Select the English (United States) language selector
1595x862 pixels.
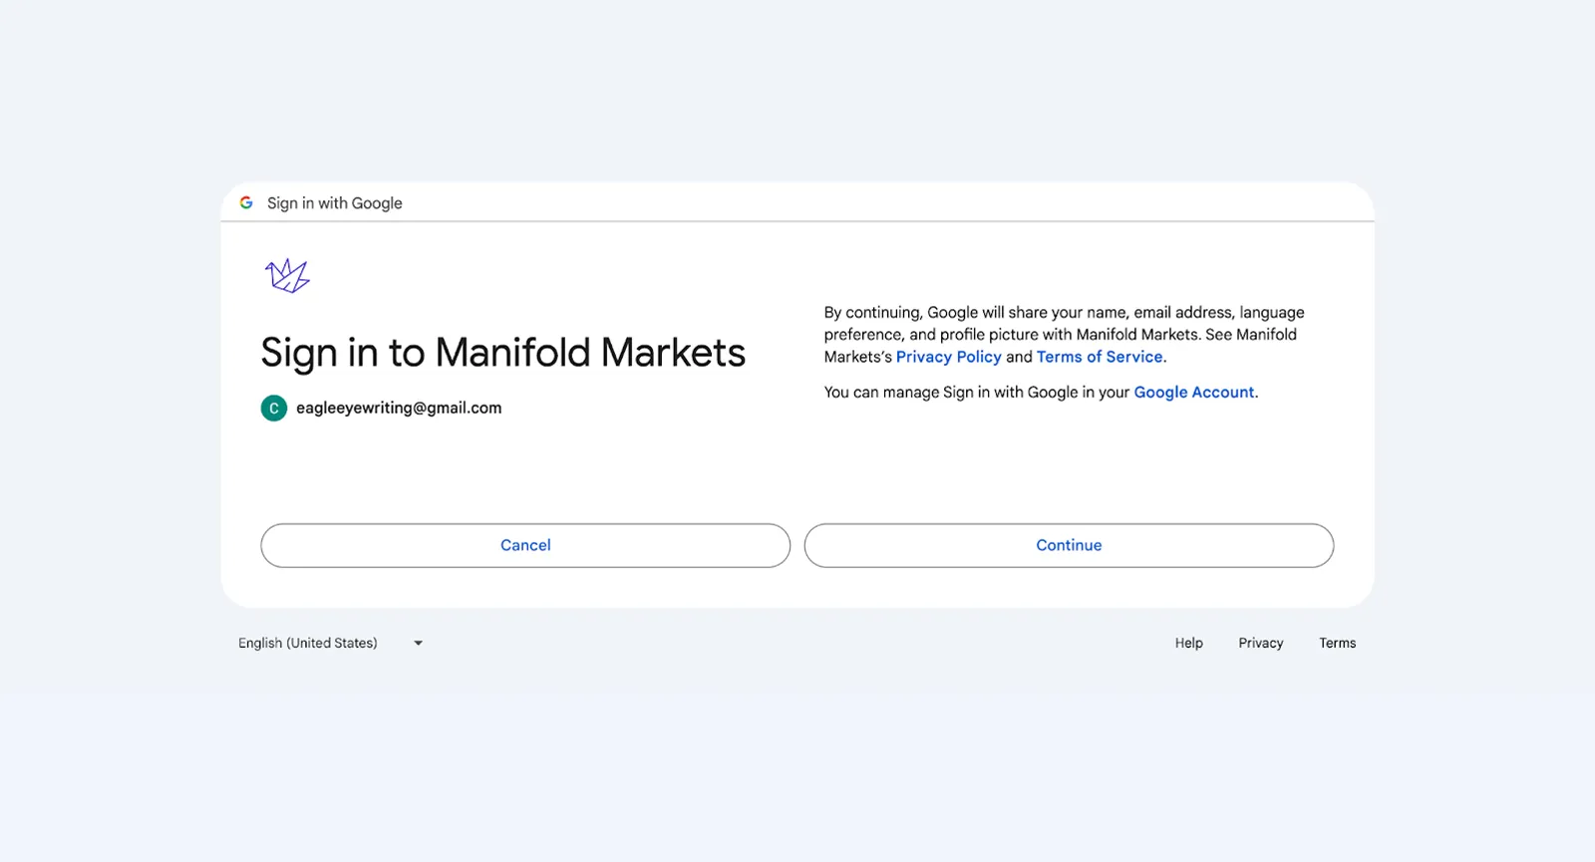[x=331, y=643]
